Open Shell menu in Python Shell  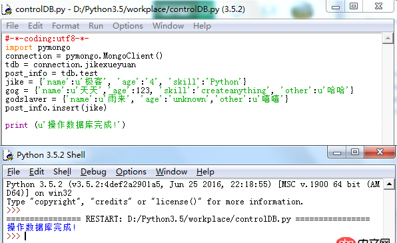click(x=62, y=172)
